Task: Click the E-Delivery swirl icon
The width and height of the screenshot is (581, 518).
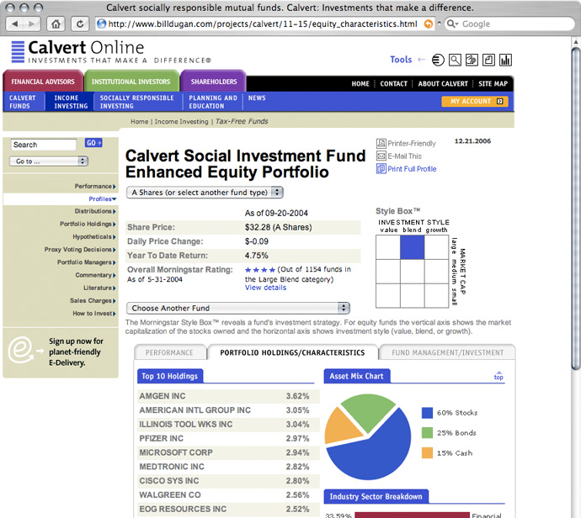Action: coord(22,350)
